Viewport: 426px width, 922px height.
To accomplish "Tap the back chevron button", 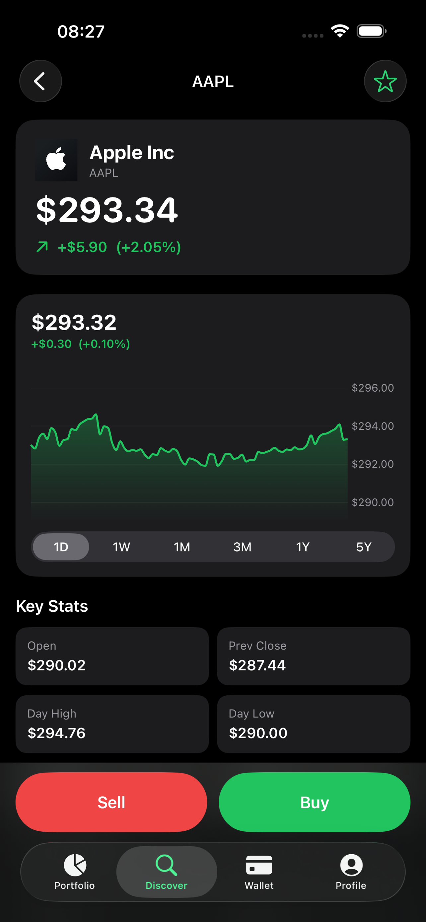I will click(x=40, y=81).
